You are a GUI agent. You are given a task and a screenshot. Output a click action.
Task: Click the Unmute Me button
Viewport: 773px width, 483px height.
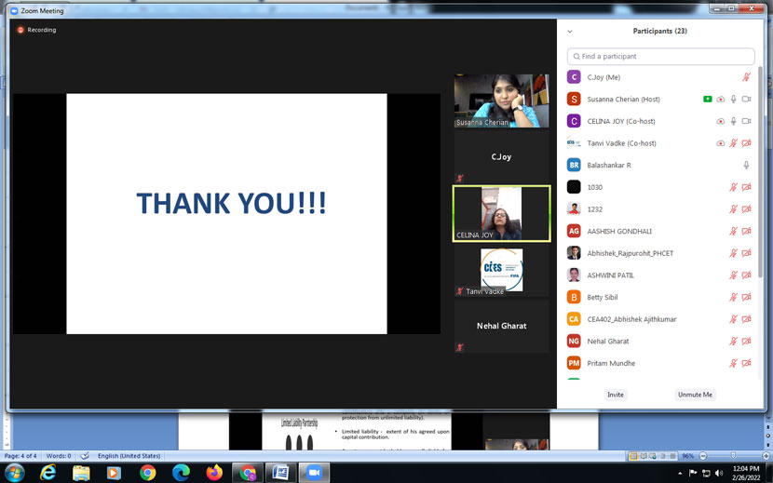pyautogui.click(x=695, y=395)
